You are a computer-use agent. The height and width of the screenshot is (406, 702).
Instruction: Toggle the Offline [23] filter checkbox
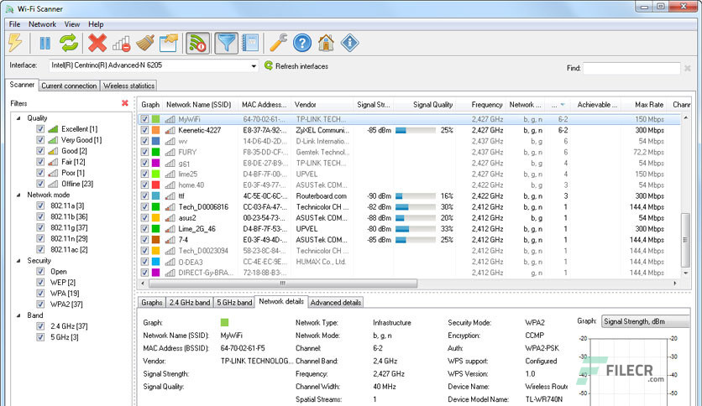click(x=40, y=184)
